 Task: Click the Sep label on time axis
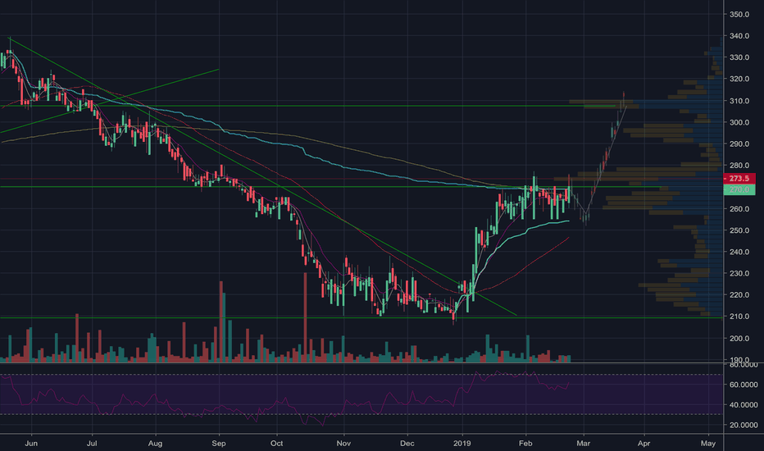219,443
